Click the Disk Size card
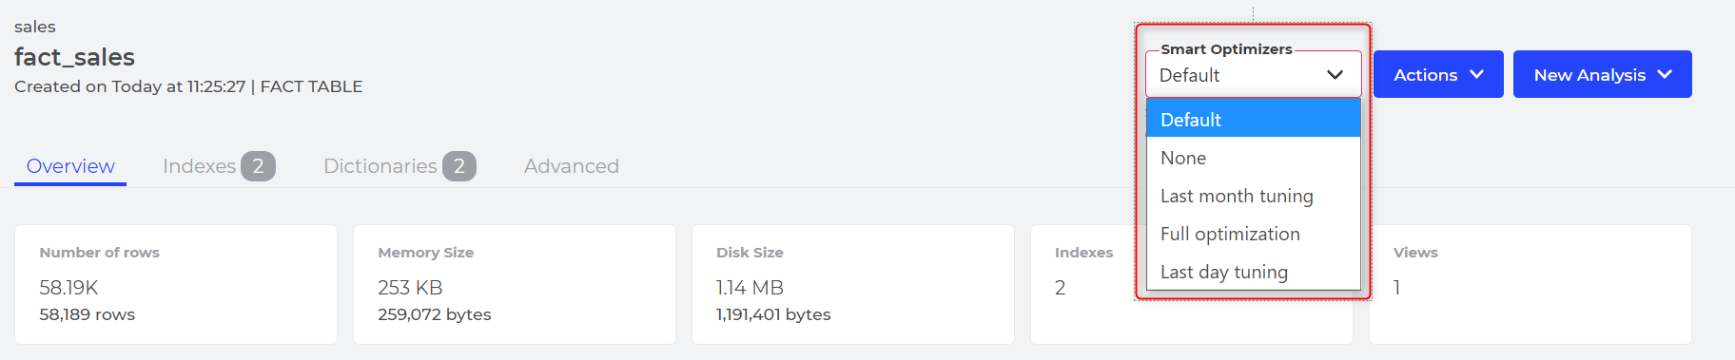1735x360 pixels. (853, 284)
